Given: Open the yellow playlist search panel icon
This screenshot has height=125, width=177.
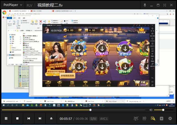Looking at the screenshot, I should (x=153, y=118).
